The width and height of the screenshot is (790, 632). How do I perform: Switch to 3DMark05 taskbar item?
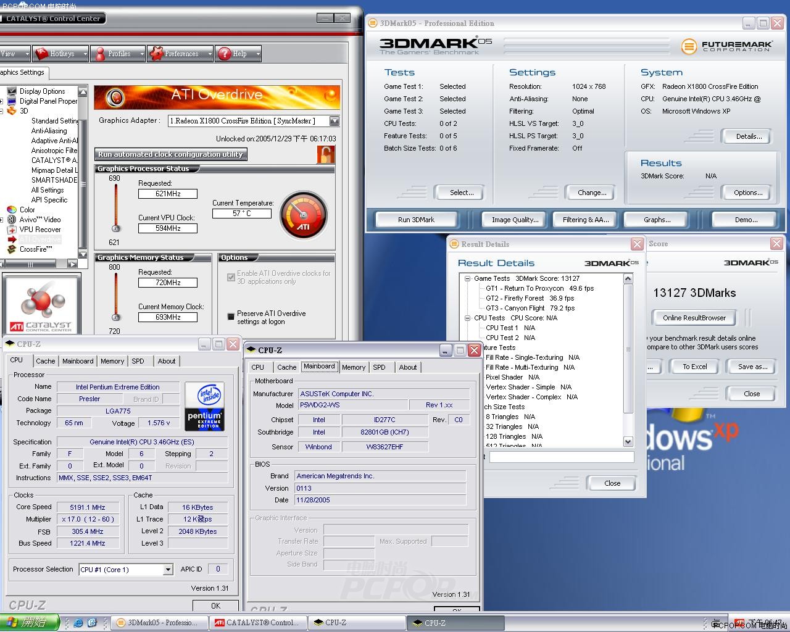pos(159,623)
